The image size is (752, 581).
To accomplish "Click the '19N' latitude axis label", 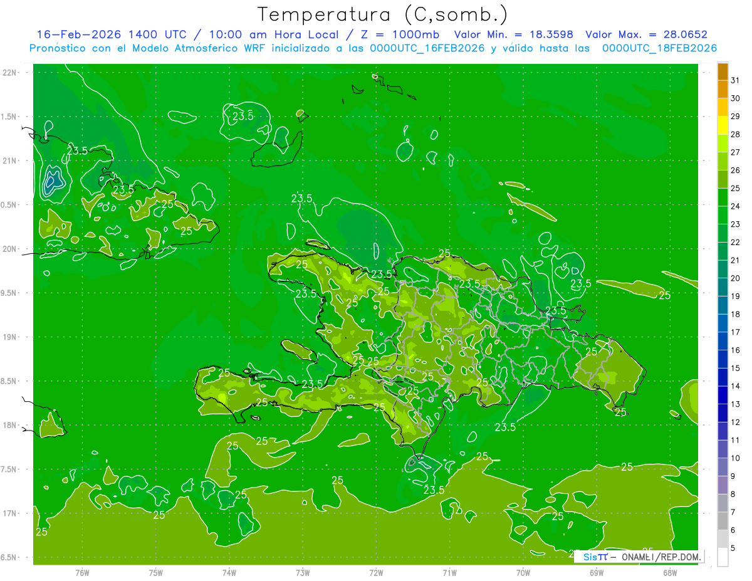I will (x=10, y=337).
